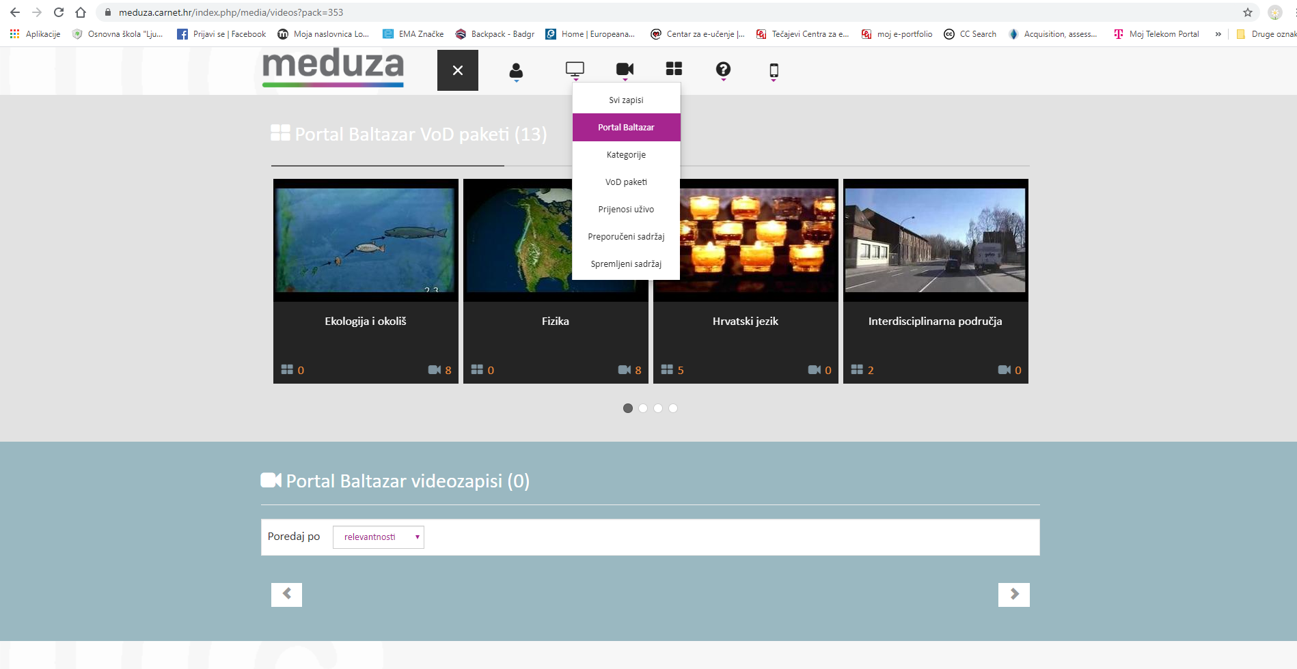This screenshot has width=1297, height=669.
Task: Open the 'Osnovna škola Lju...' bookmark
Action: click(118, 34)
